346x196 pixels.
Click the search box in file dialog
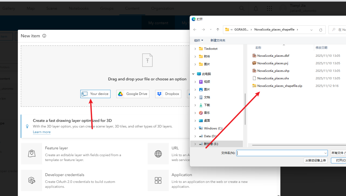pos(338,30)
